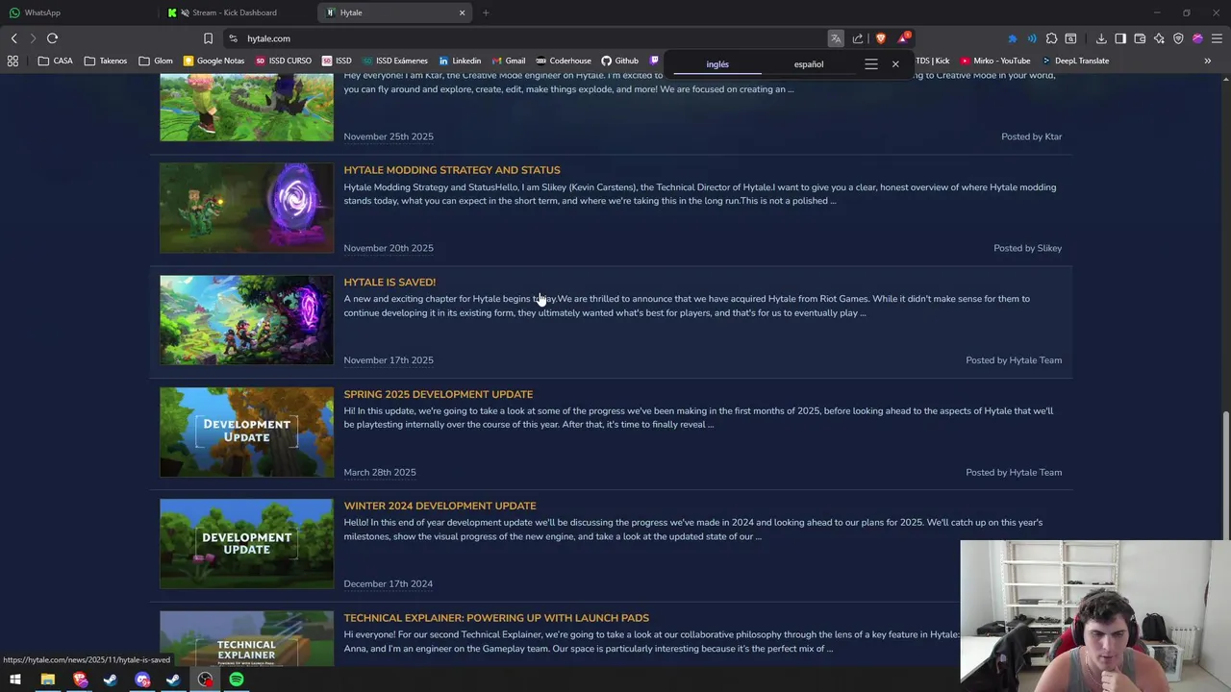Open Spotify from the taskbar
1231x692 pixels.
pyautogui.click(x=237, y=680)
